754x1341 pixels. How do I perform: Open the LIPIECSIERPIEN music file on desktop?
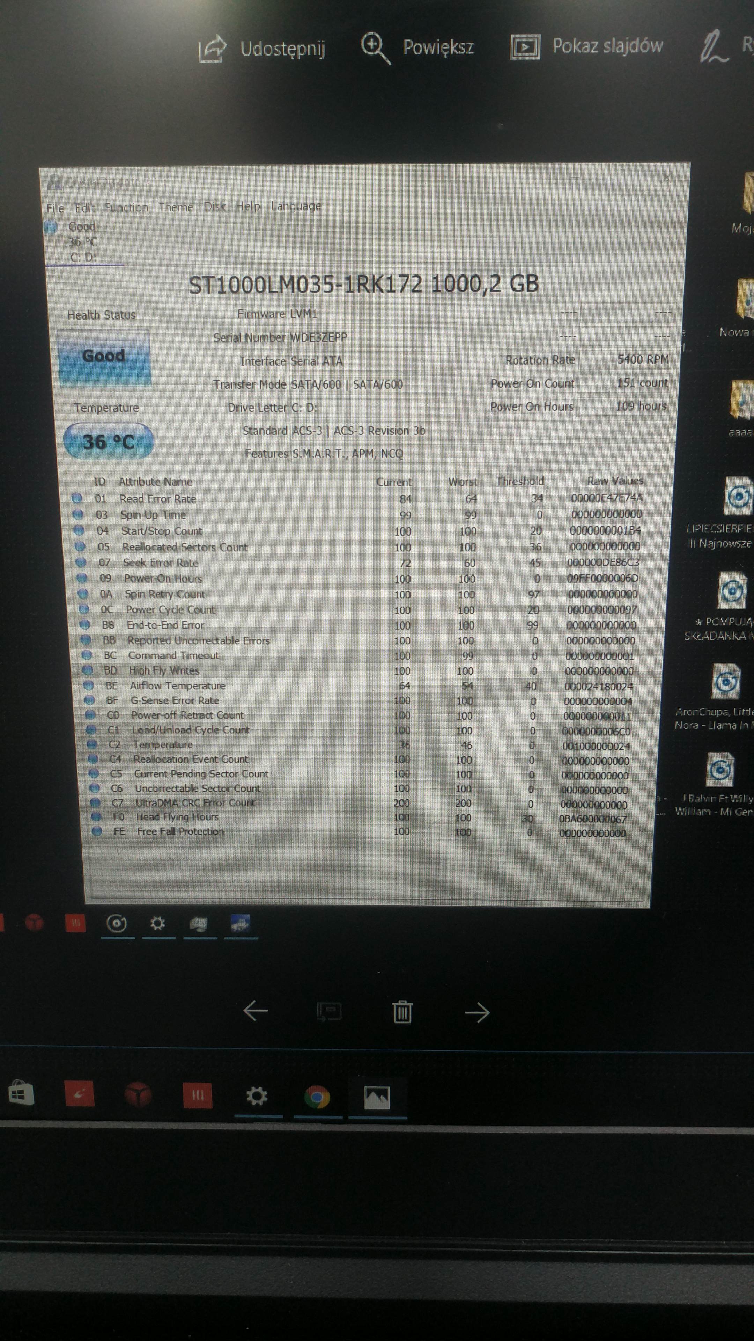point(738,496)
